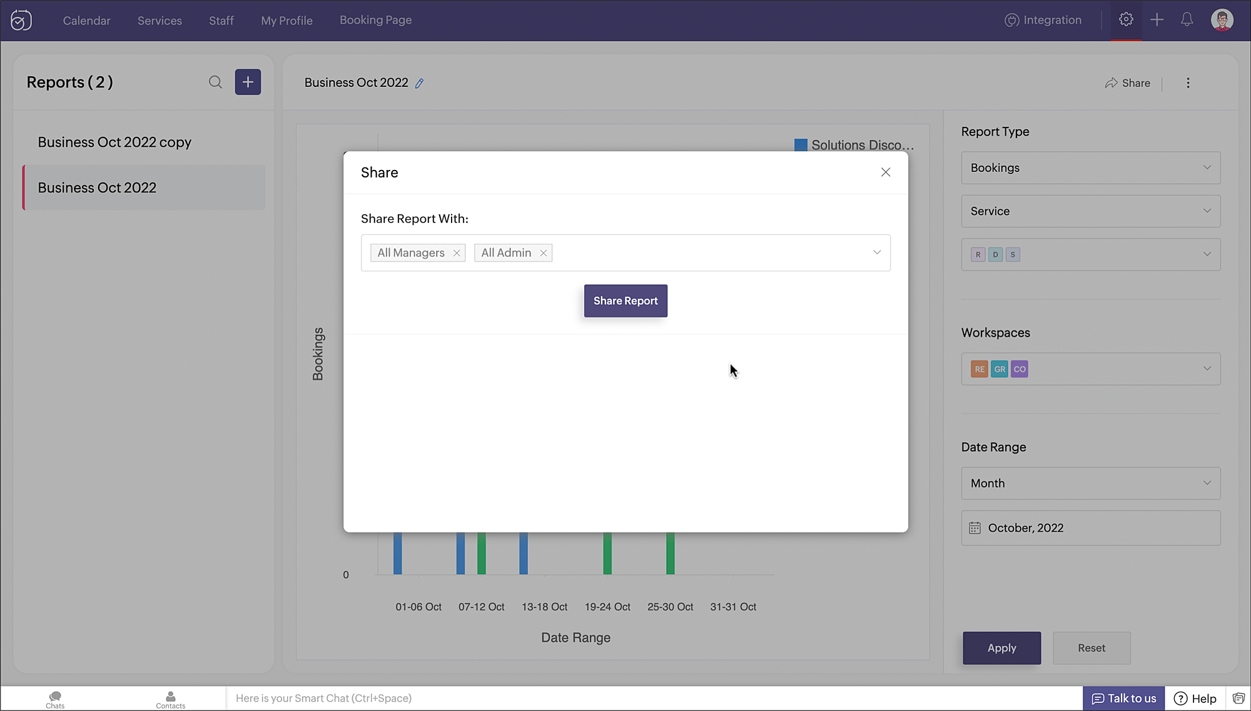The width and height of the screenshot is (1251, 711).
Task: Expand the Workspaces dropdown
Action: click(x=1090, y=369)
